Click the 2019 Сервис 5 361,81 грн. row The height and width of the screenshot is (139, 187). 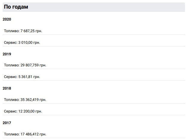(94, 77)
